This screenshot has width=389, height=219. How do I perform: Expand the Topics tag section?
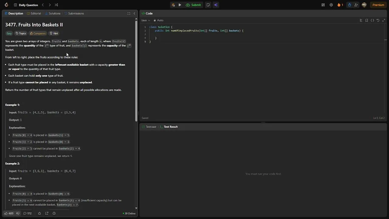[21, 33]
